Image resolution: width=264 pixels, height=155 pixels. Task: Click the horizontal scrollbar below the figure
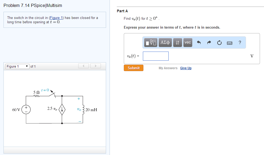[x=54, y=150]
